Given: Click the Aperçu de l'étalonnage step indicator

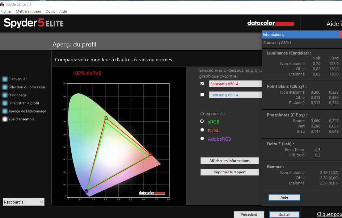Looking at the screenshot, I should click(5, 111).
